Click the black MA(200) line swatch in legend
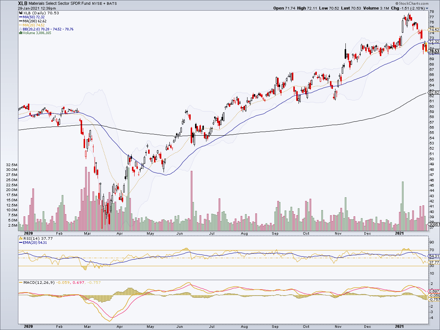This screenshot has width=440, height=330. click(20, 21)
